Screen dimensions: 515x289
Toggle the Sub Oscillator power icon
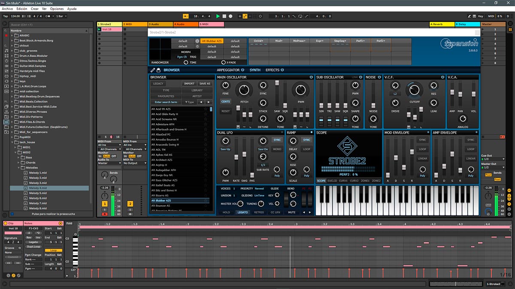(360, 77)
